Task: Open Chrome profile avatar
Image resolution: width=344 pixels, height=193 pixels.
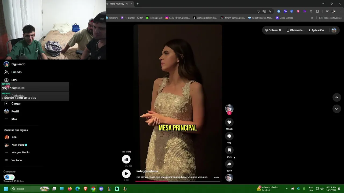Action: point(334,11)
